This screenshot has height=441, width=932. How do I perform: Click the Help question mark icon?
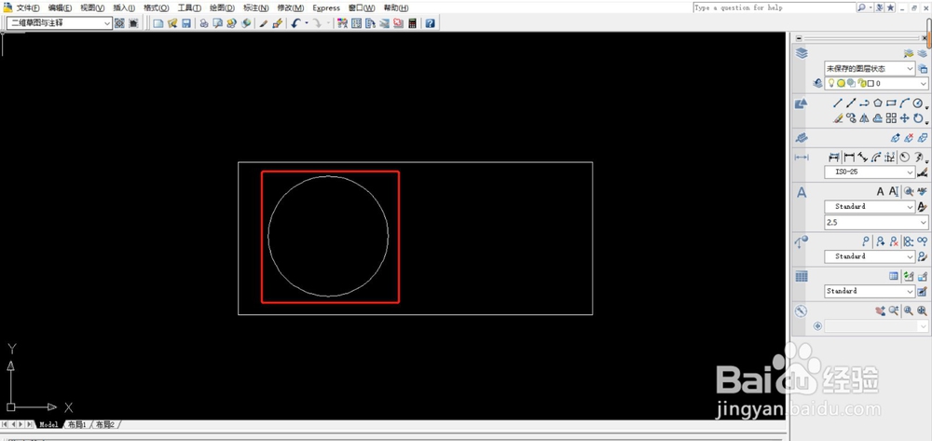click(x=430, y=23)
